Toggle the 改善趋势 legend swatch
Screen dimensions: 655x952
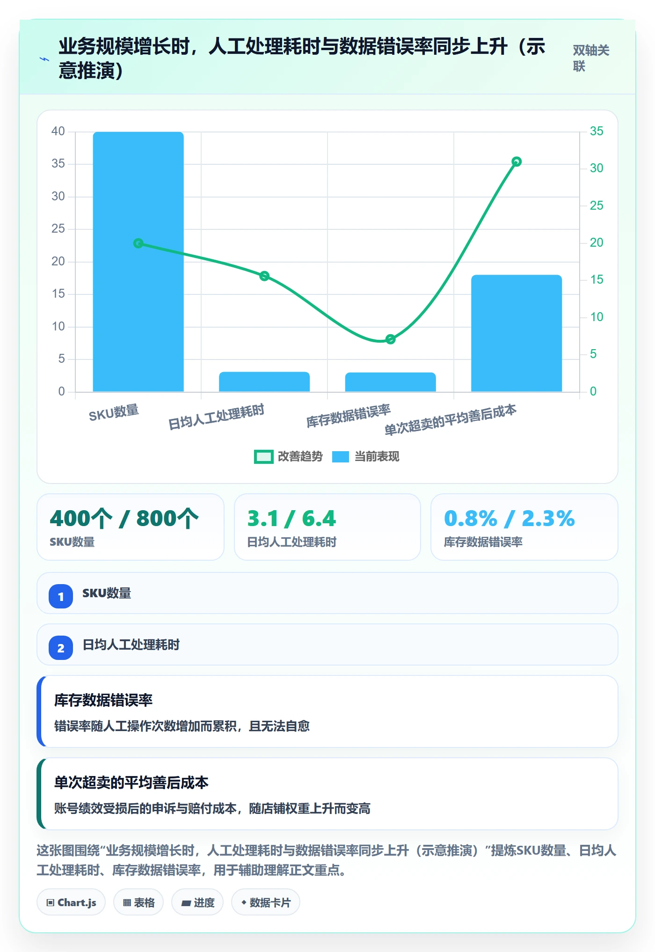(x=263, y=456)
